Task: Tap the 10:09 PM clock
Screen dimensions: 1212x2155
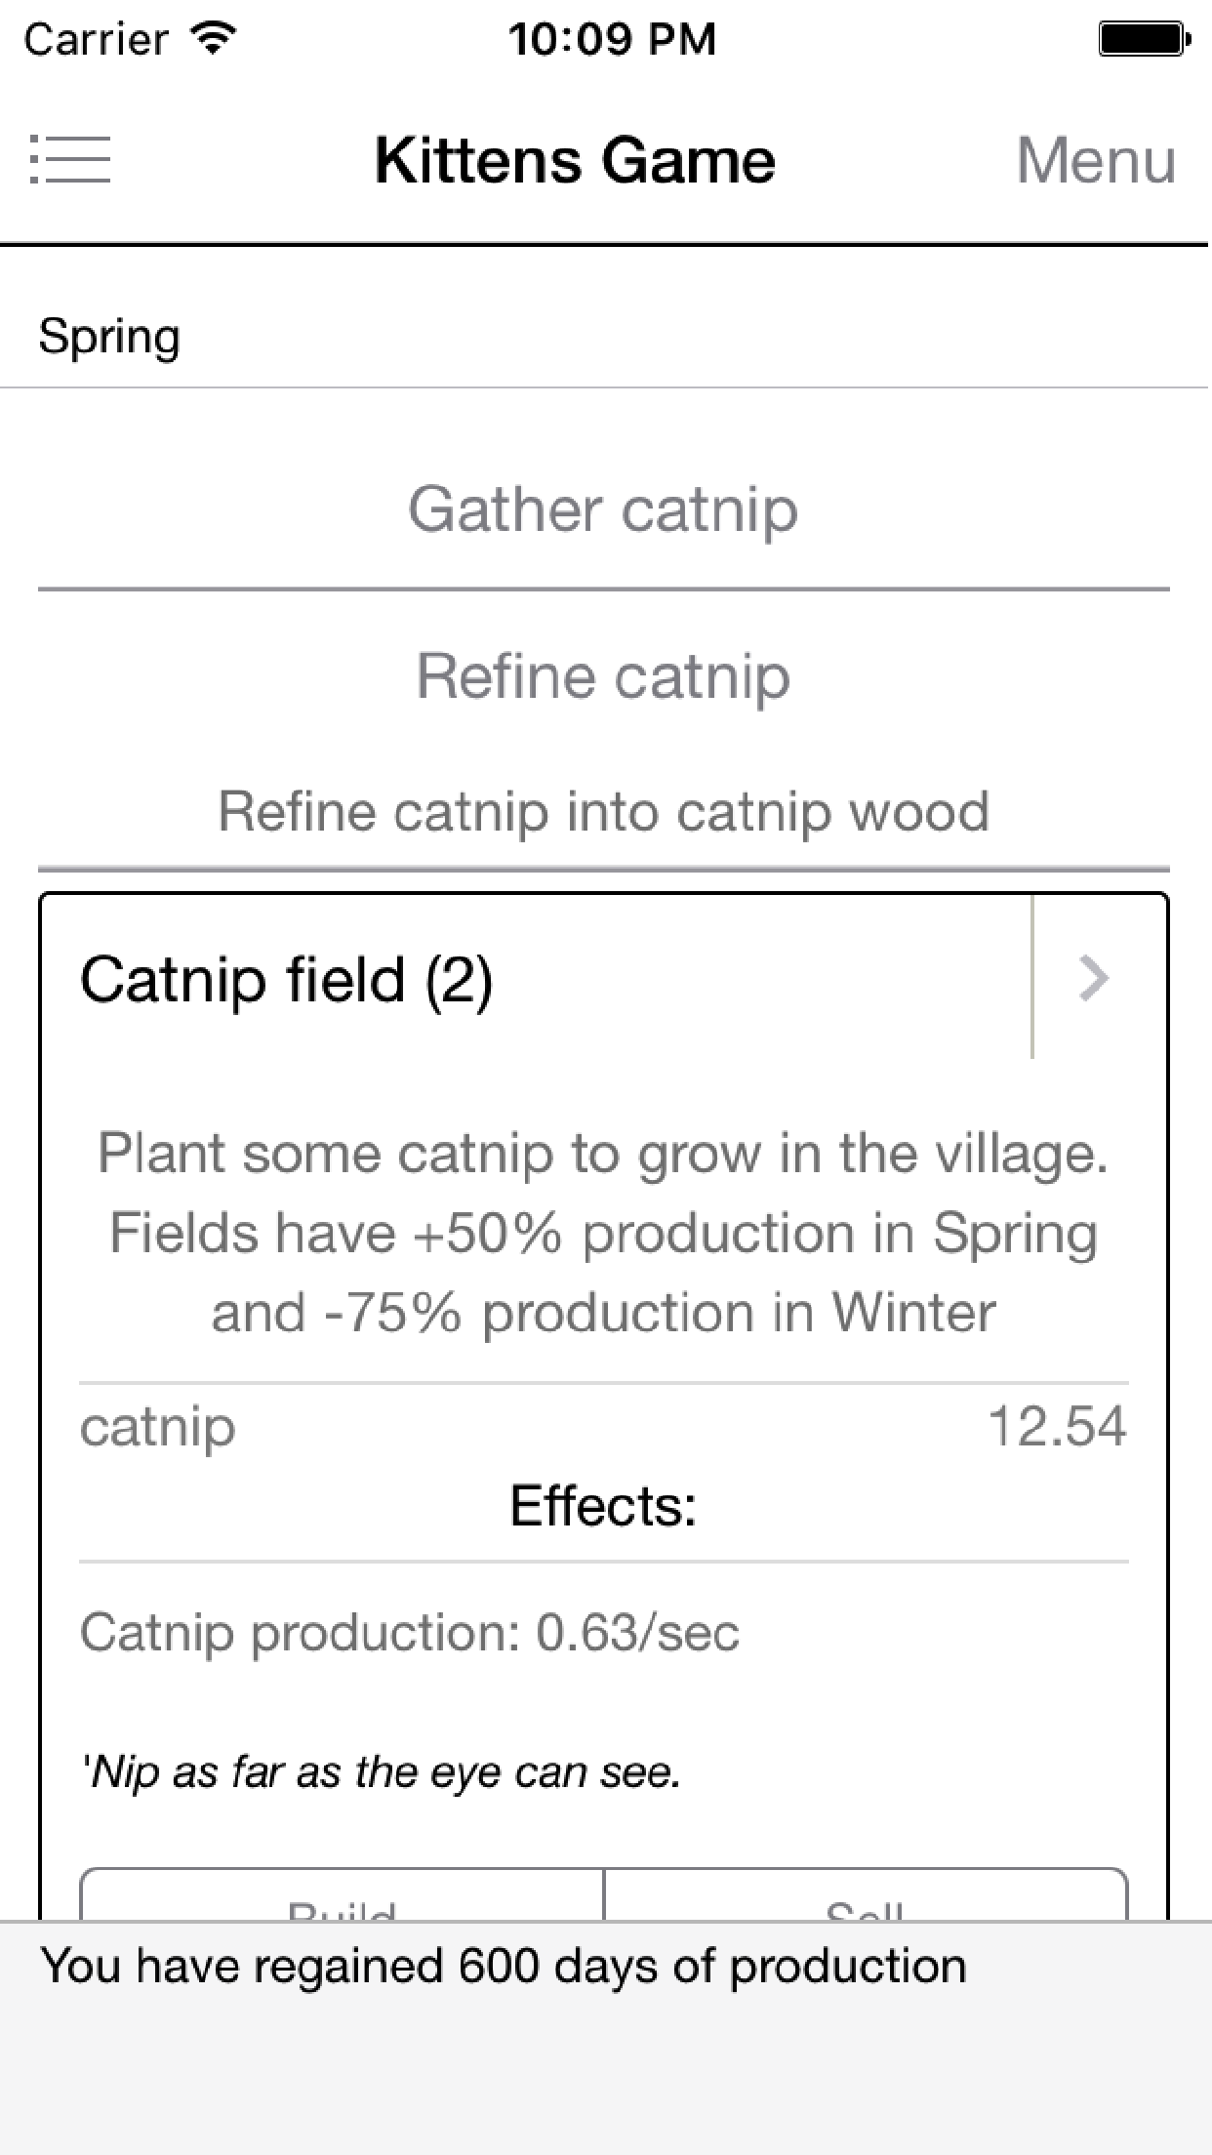Action: coord(612,39)
